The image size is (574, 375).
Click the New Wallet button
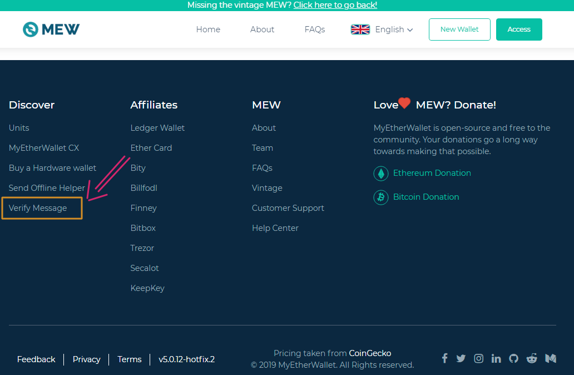[459, 29]
